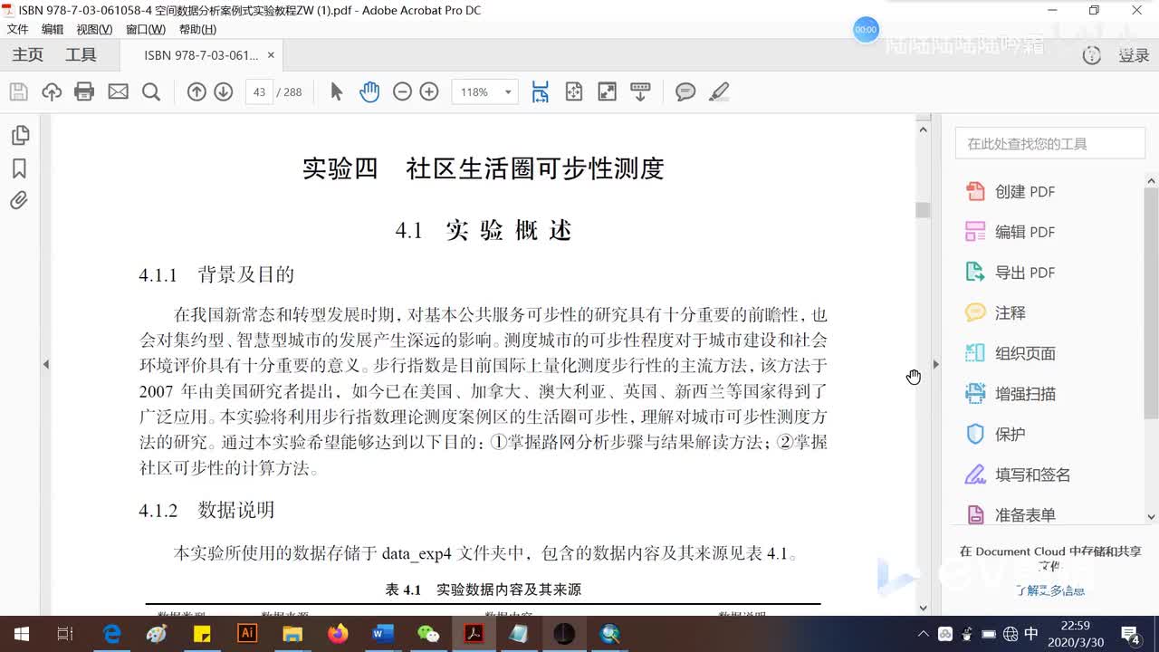Open the attachments paperclip panel
The image size is (1159, 652).
click(x=19, y=200)
